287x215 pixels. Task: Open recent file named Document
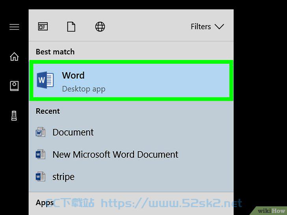[x=131, y=132]
